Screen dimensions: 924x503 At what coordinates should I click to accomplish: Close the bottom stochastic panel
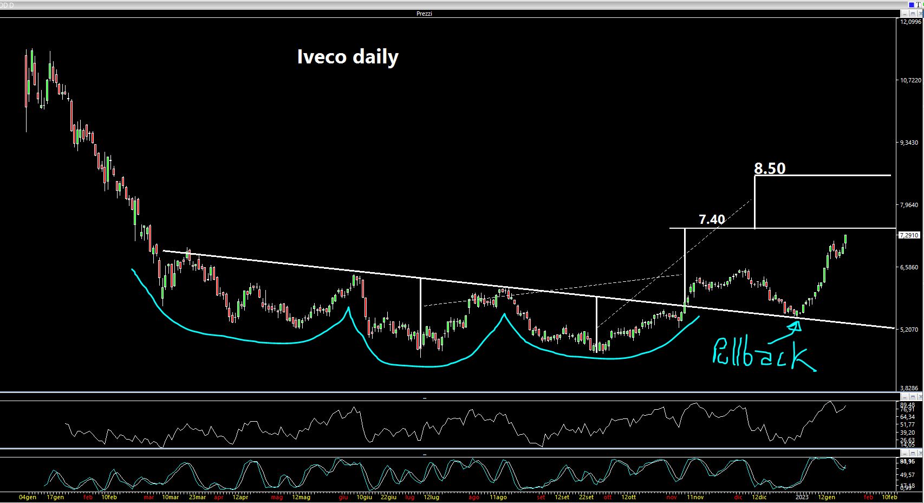click(920, 453)
